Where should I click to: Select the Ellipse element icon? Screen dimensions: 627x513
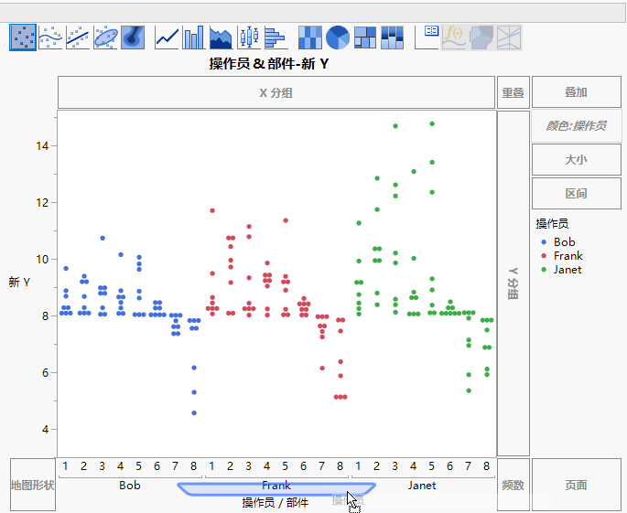click(105, 37)
